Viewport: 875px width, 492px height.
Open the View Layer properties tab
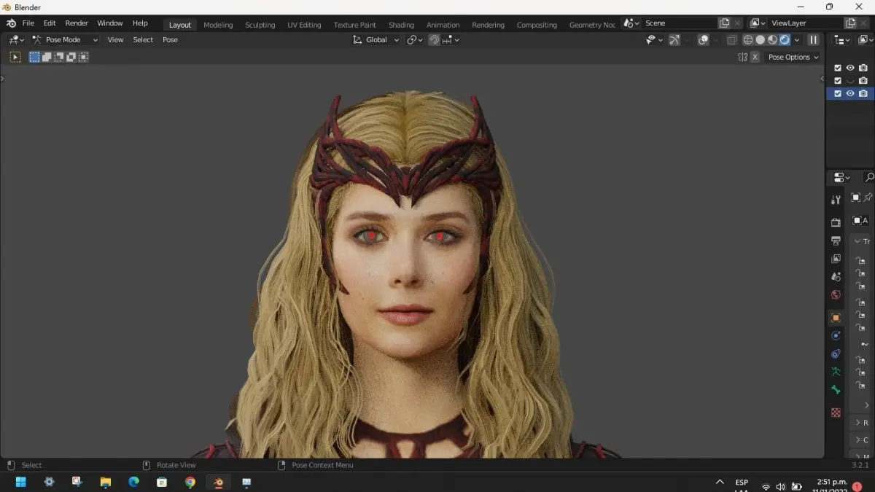pos(836,259)
